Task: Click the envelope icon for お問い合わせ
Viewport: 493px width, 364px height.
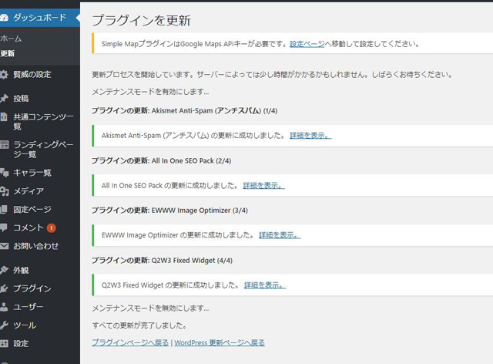Action: (4, 246)
